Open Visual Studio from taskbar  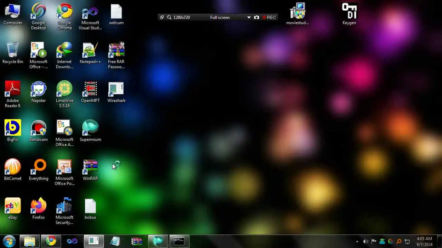(72, 241)
